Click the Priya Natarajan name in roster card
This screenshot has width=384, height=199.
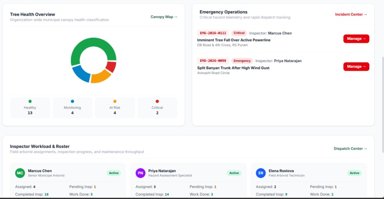coord(162,171)
